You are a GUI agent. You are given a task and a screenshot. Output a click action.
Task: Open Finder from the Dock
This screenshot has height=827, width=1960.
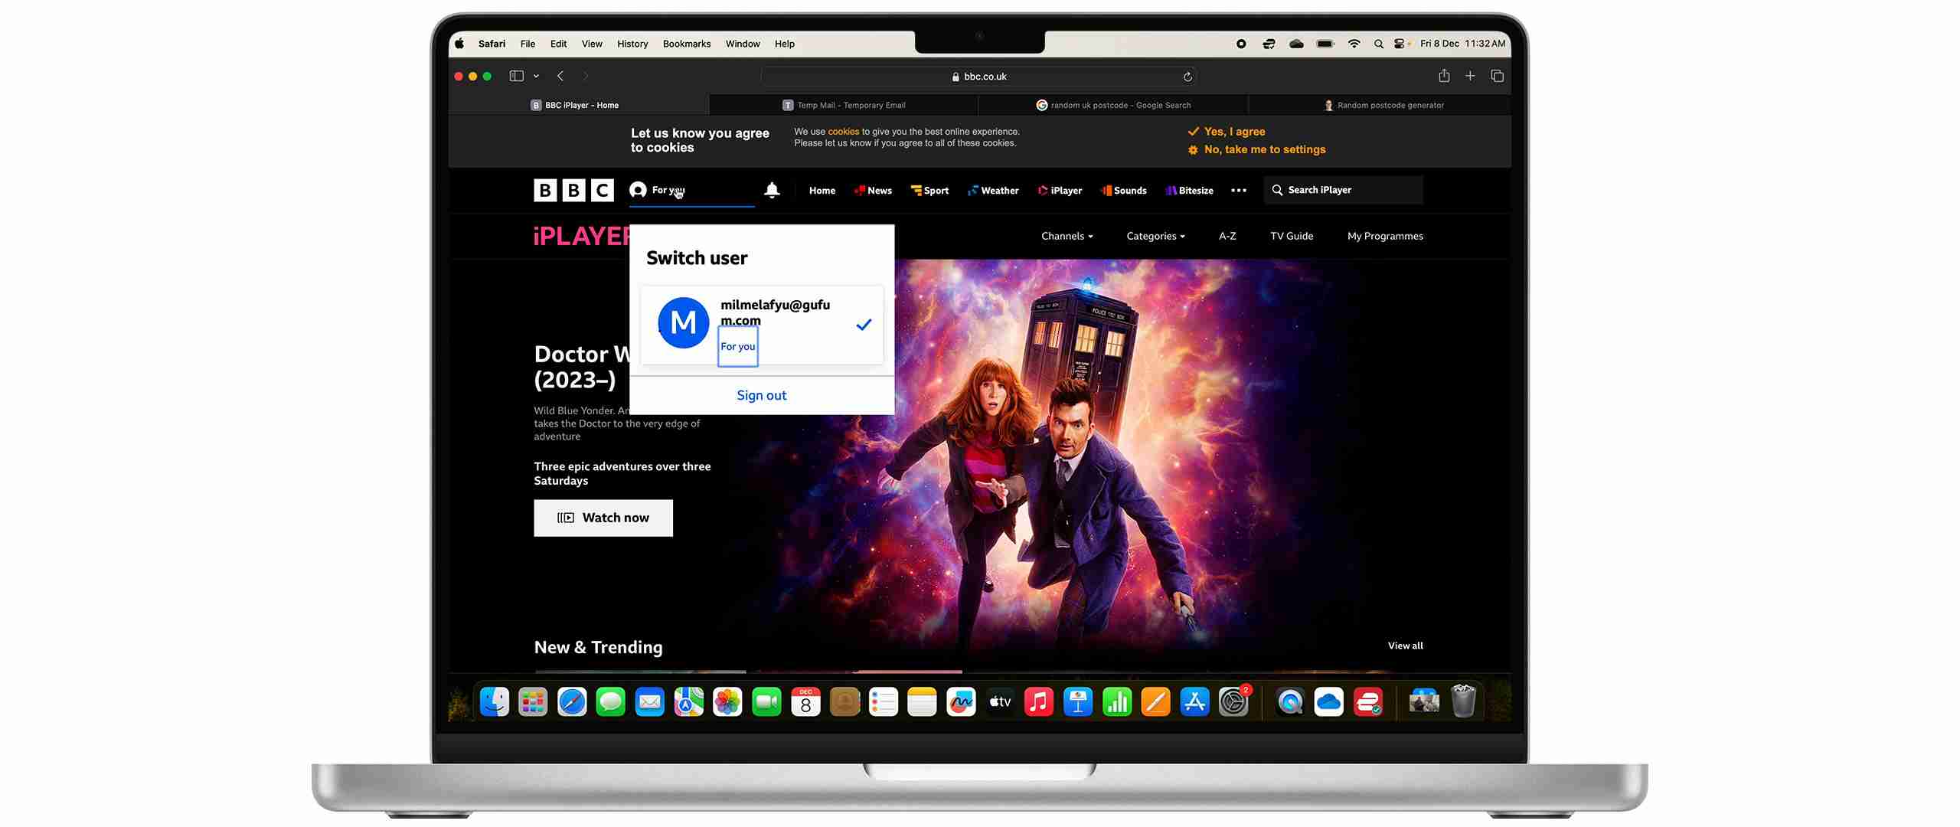(494, 701)
